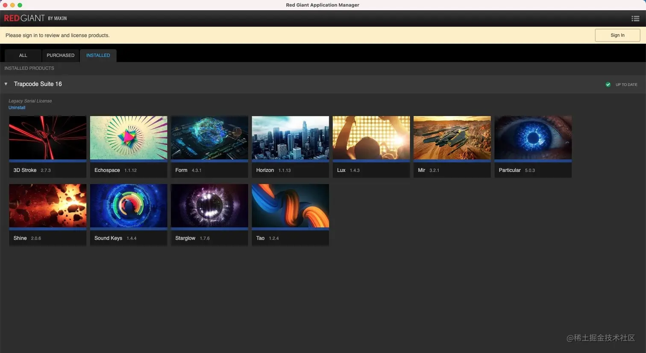Click the Mir spaceship thumbnail
646x353 pixels.
[x=452, y=138]
